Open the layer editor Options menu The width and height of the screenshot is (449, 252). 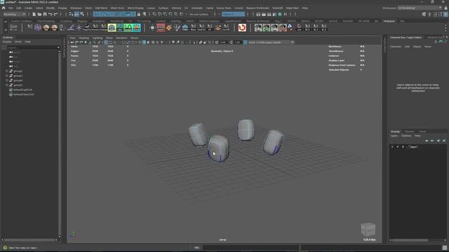pos(406,136)
